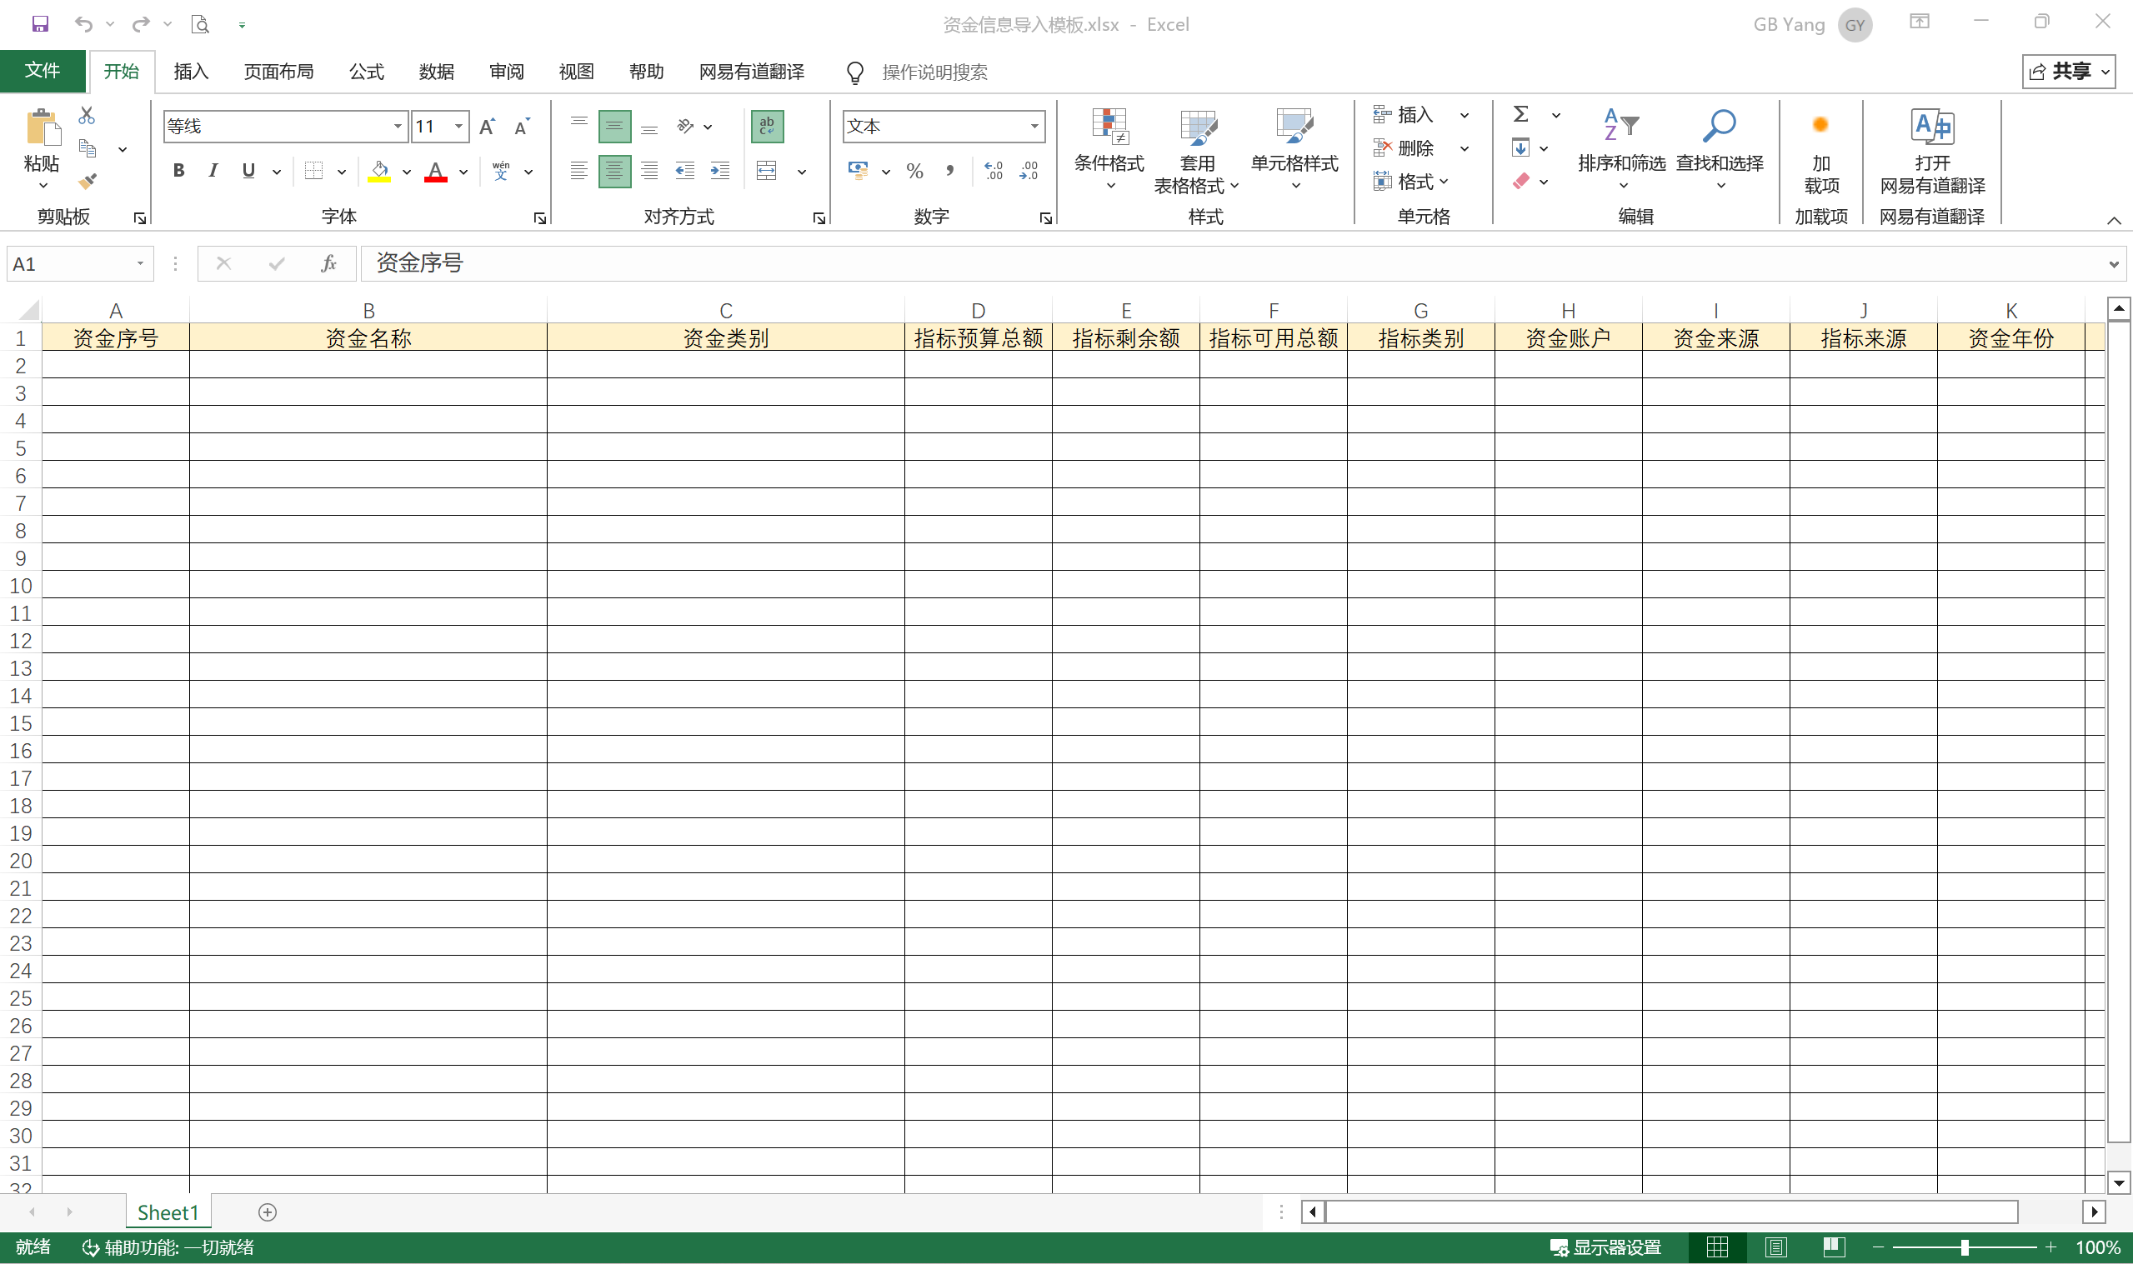The image size is (2133, 1264).
Task: Switch to the 插入 ribbon tab
Action: [x=191, y=72]
